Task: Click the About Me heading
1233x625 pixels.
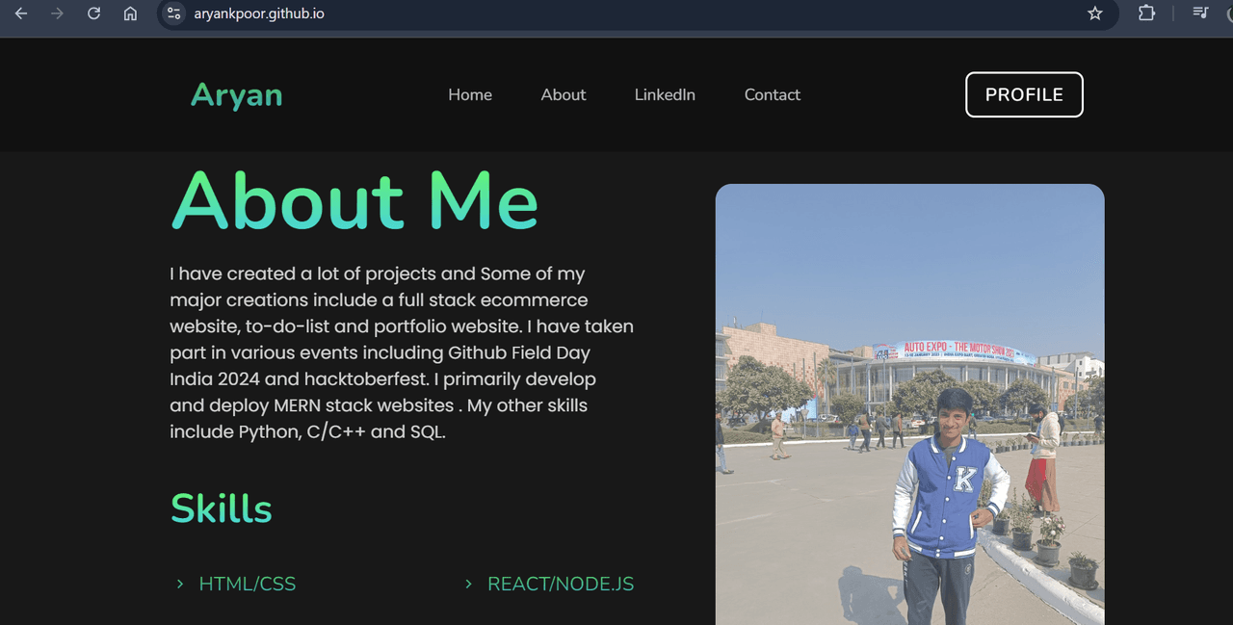Action: point(354,200)
